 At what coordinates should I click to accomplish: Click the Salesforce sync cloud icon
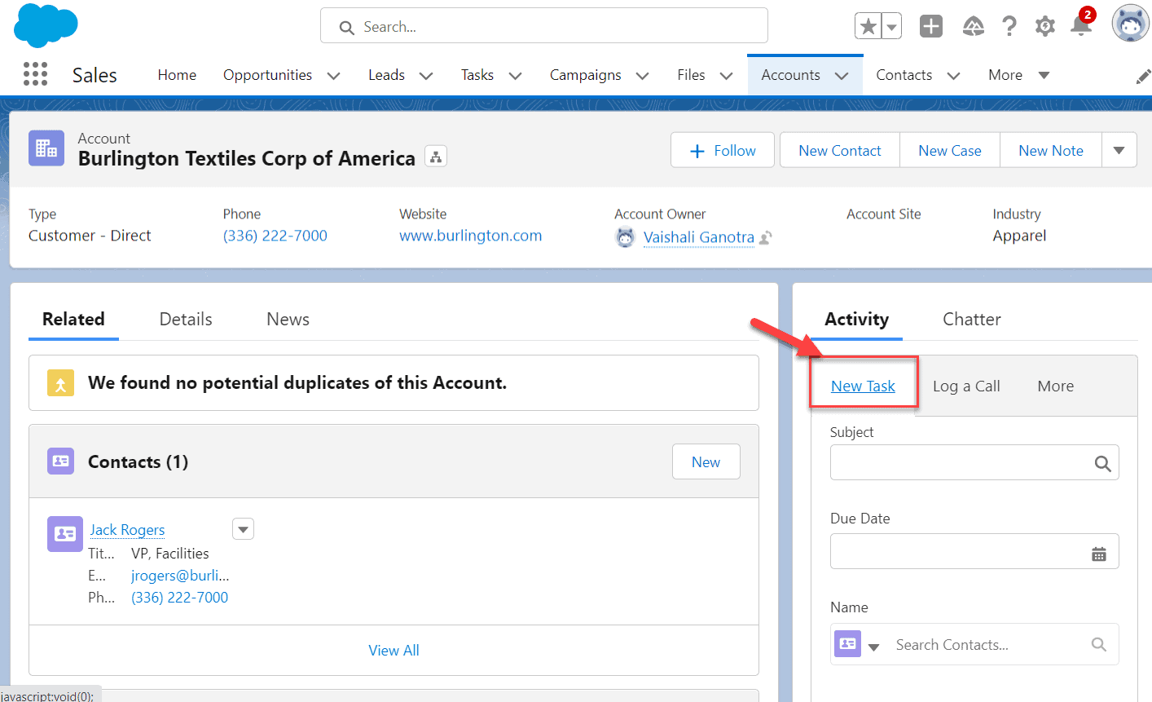(973, 26)
